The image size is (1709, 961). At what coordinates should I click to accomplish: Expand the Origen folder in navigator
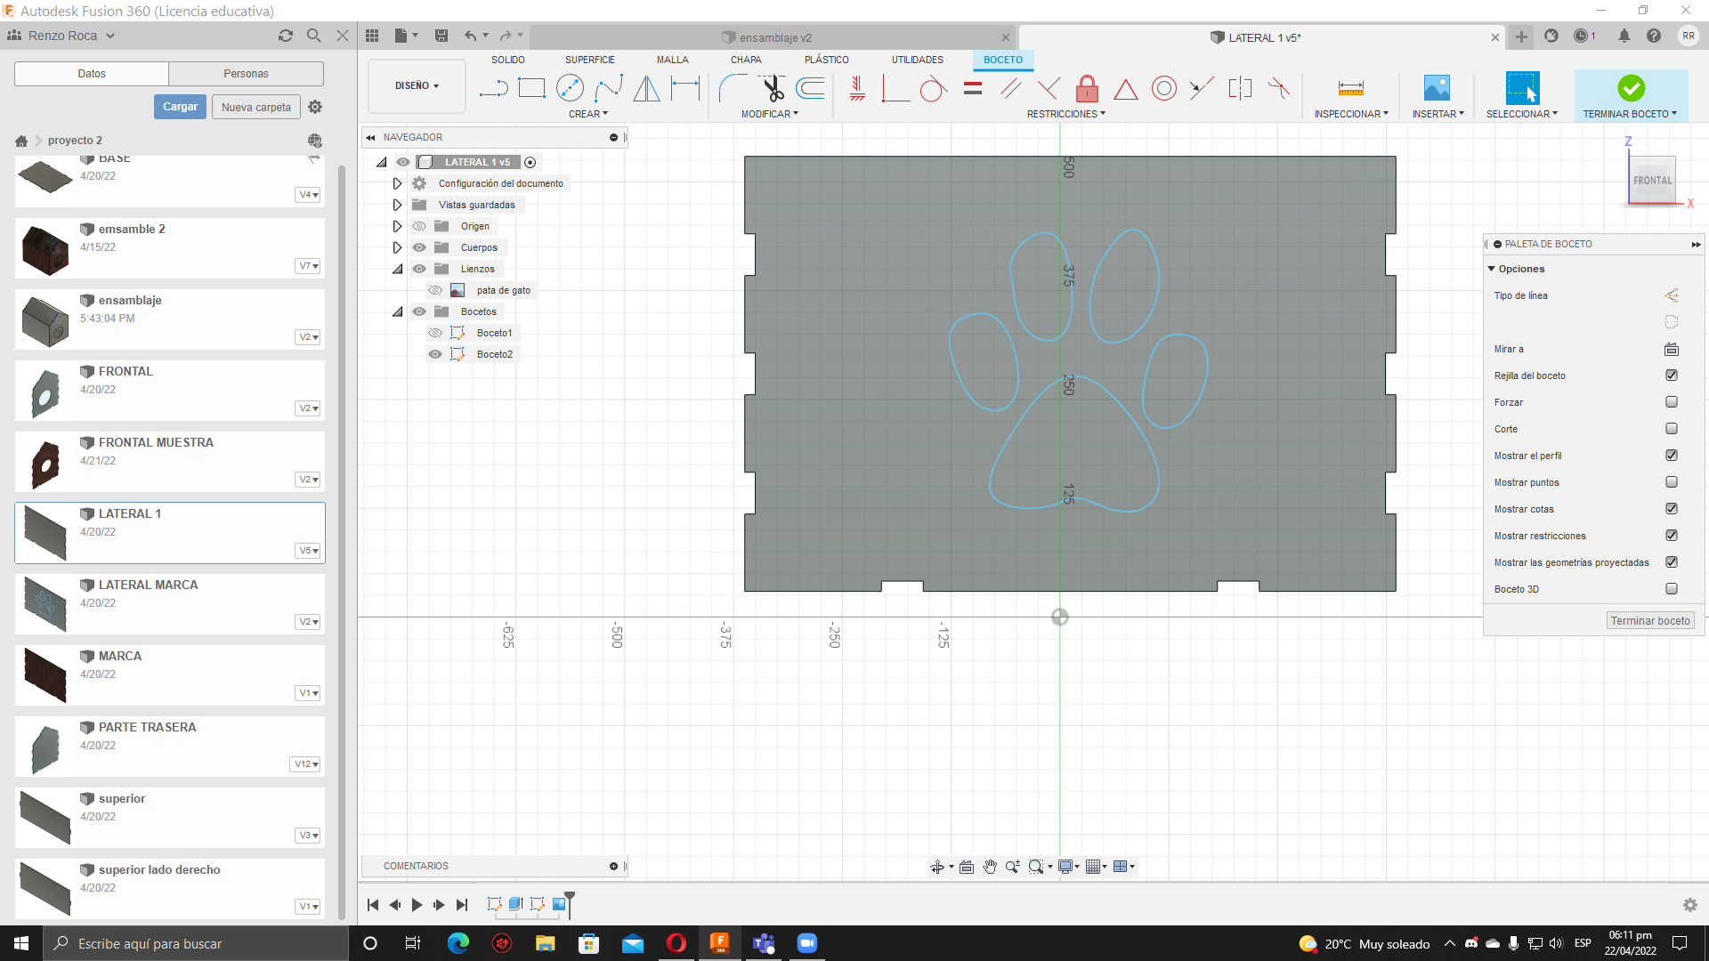pos(397,226)
